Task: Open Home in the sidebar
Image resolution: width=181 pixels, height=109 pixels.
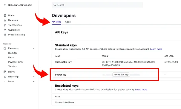Action: coord(11,15)
